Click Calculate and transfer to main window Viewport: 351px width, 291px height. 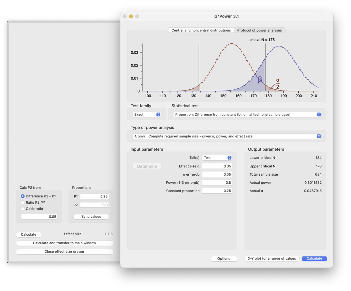[65, 243]
